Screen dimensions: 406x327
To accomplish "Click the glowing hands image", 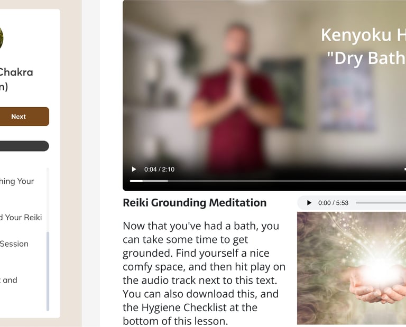I will pyautogui.click(x=352, y=268).
